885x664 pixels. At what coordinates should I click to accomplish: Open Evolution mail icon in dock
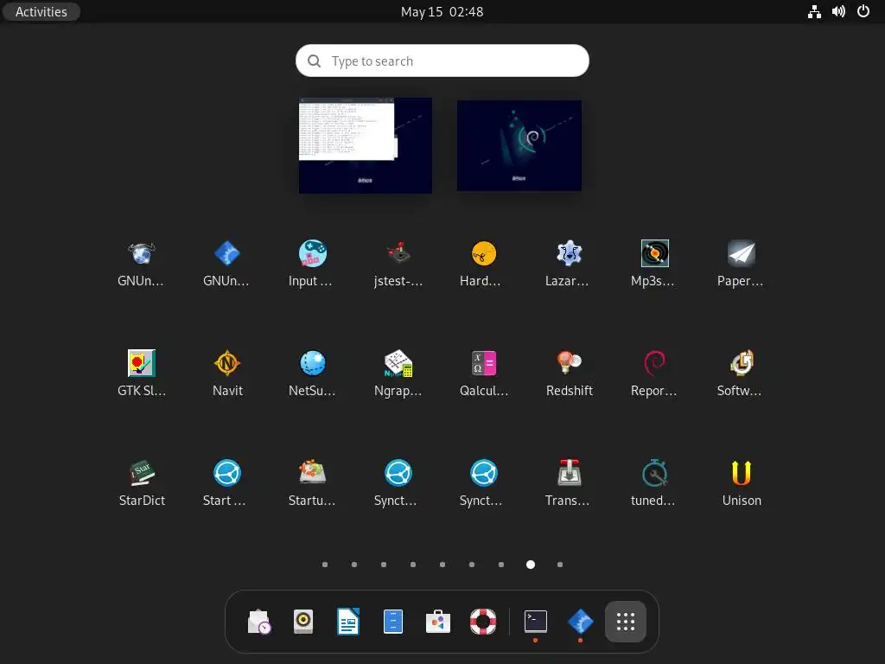[259, 622]
